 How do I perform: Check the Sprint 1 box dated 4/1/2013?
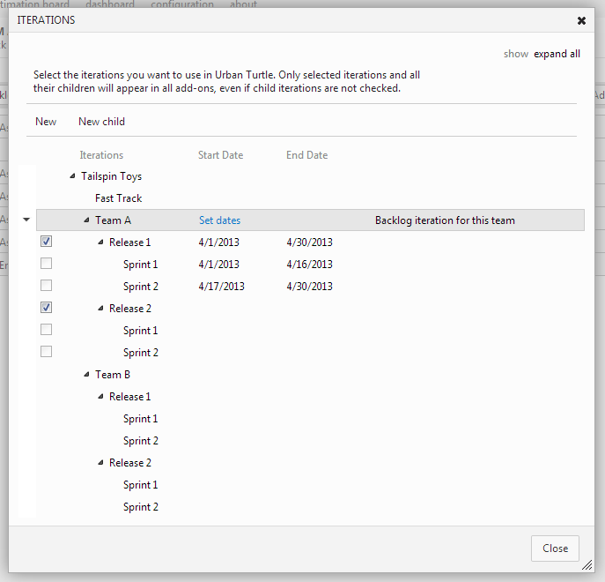(x=47, y=264)
